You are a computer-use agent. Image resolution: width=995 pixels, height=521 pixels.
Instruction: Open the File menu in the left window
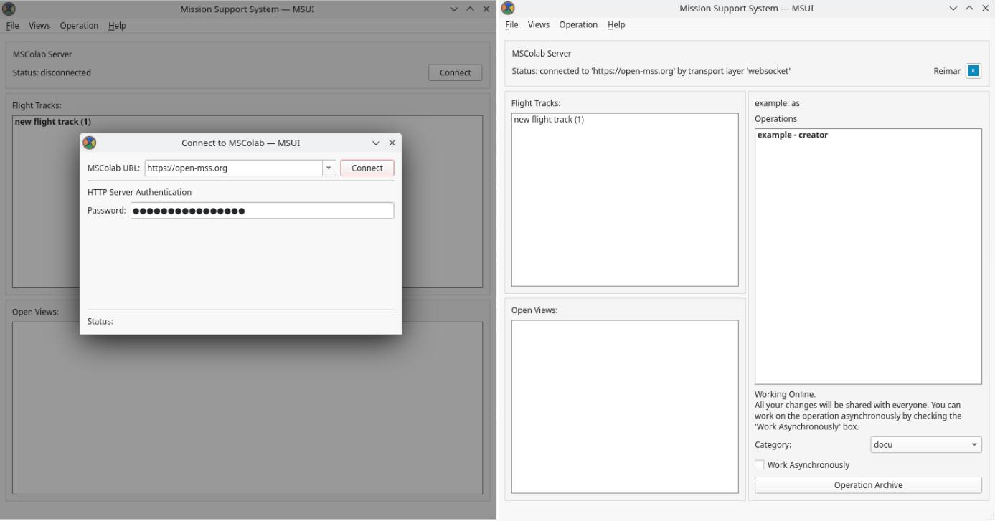pyautogui.click(x=12, y=25)
